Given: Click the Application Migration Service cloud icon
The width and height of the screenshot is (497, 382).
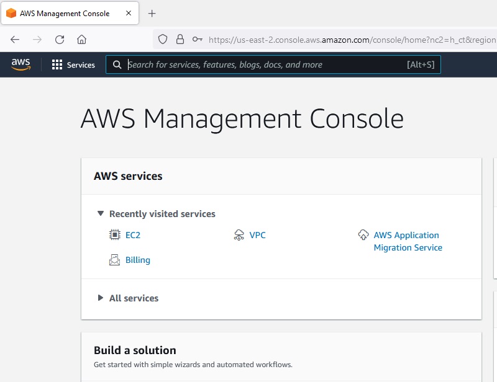Looking at the screenshot, I should point(363,235).
